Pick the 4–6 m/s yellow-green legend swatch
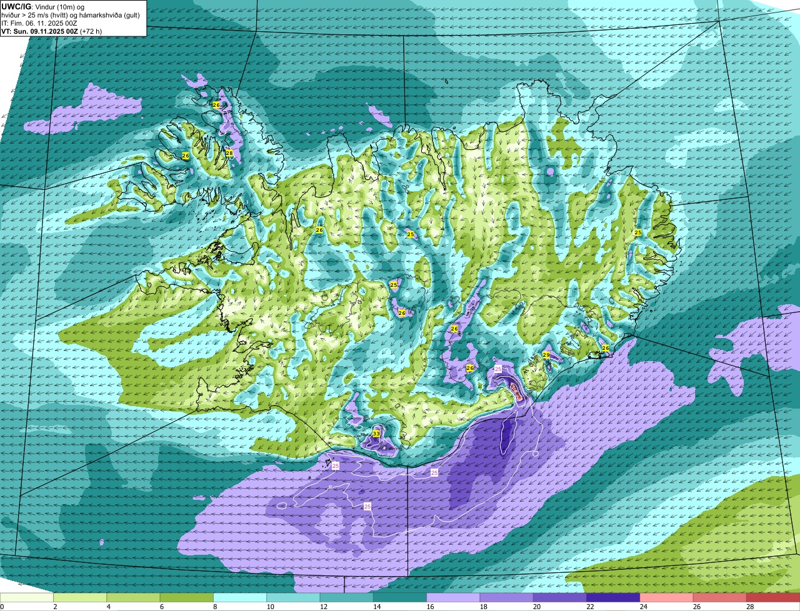Image resolution: width=800 pixels, height=611 pixels. click(133, 598)
